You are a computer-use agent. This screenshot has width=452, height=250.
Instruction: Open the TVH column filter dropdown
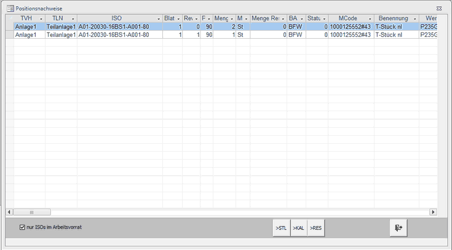coord(41,19)
